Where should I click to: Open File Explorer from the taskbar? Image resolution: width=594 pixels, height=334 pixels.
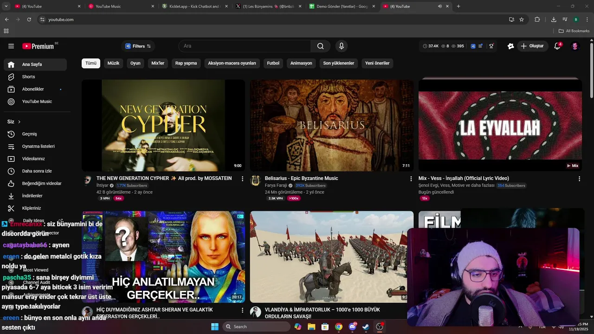pos(311,327)
